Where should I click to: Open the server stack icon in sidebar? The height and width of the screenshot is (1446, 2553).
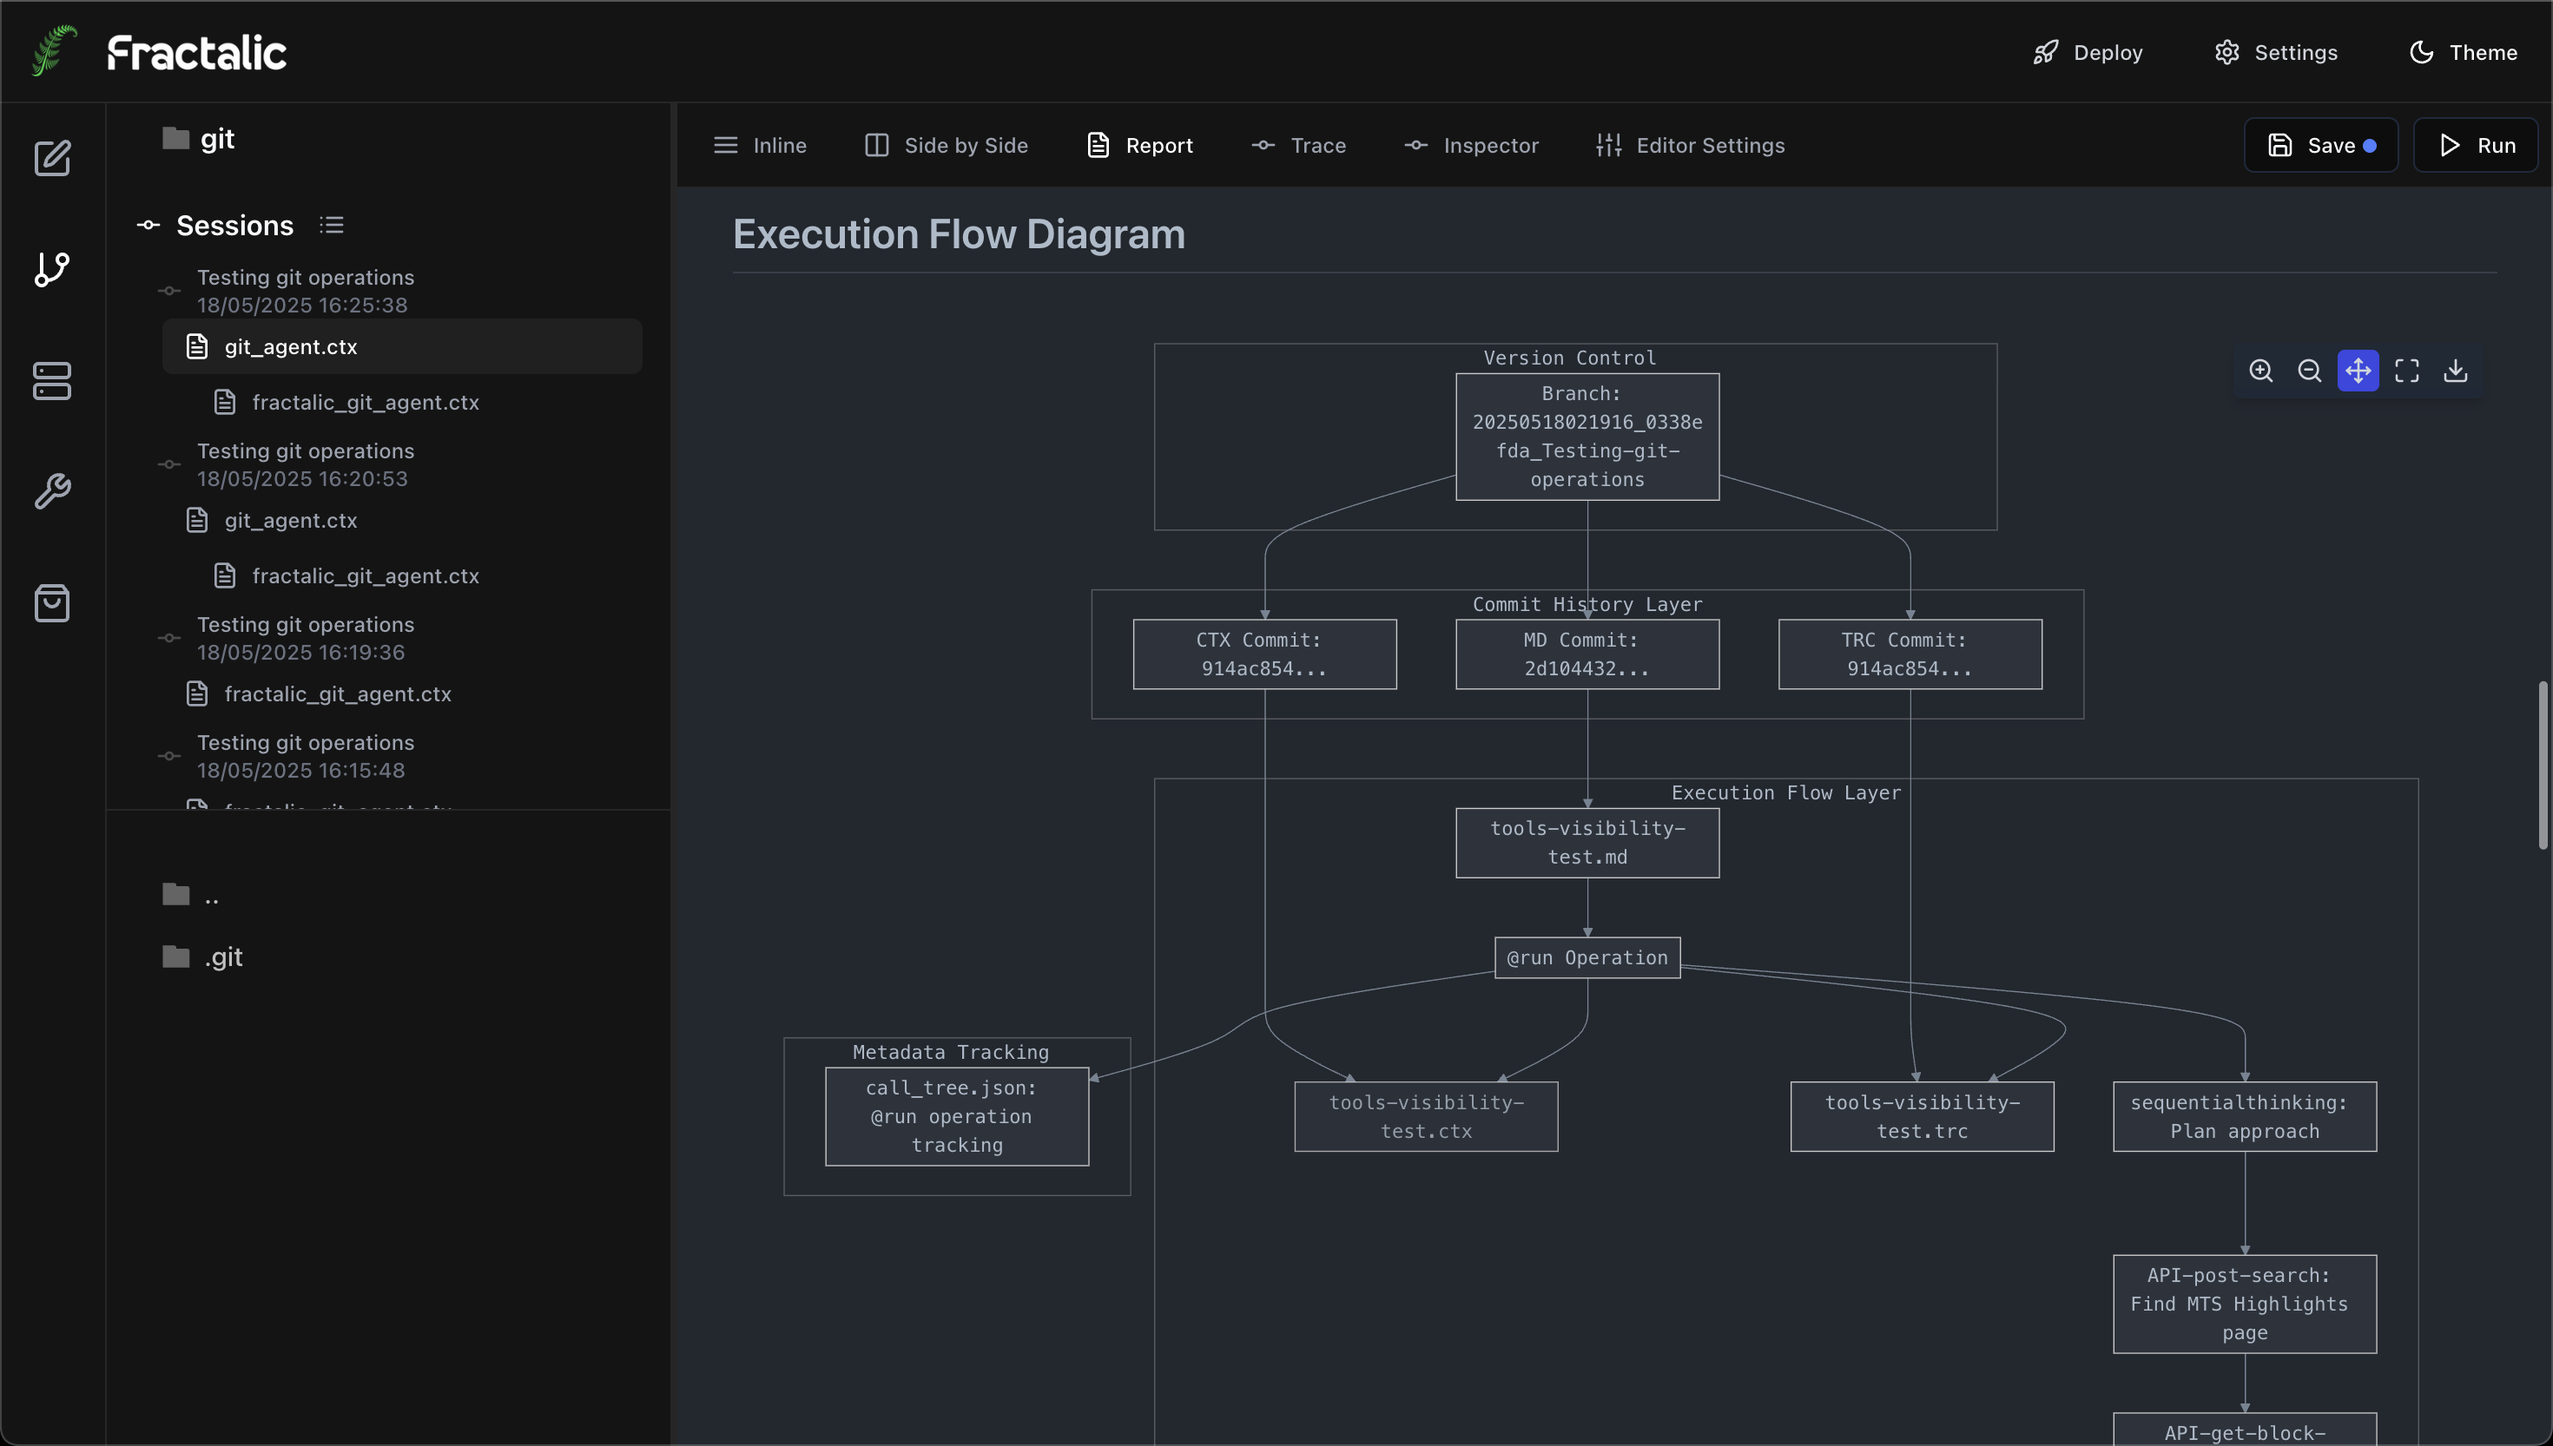point(51,380)
